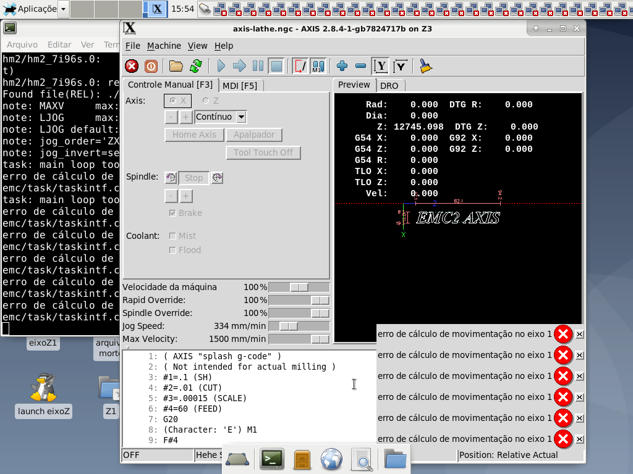Click the Home Axis button
Image resolution: width=633 pixels, height=474 pixels.
[194, 135]
